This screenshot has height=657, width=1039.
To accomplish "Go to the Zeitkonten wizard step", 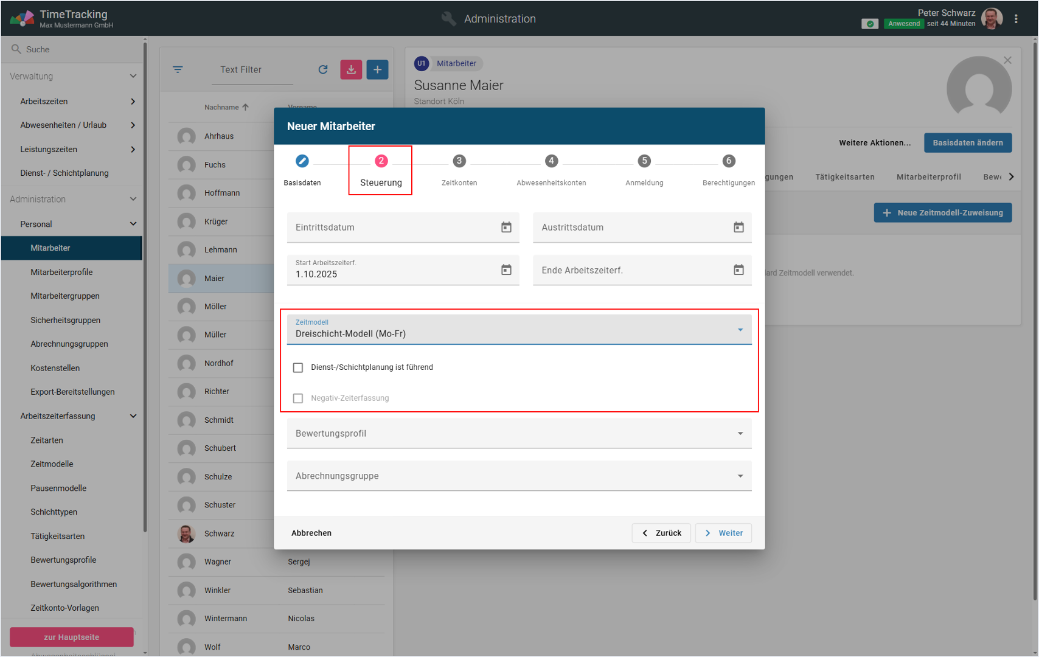I will coord(459,169).
